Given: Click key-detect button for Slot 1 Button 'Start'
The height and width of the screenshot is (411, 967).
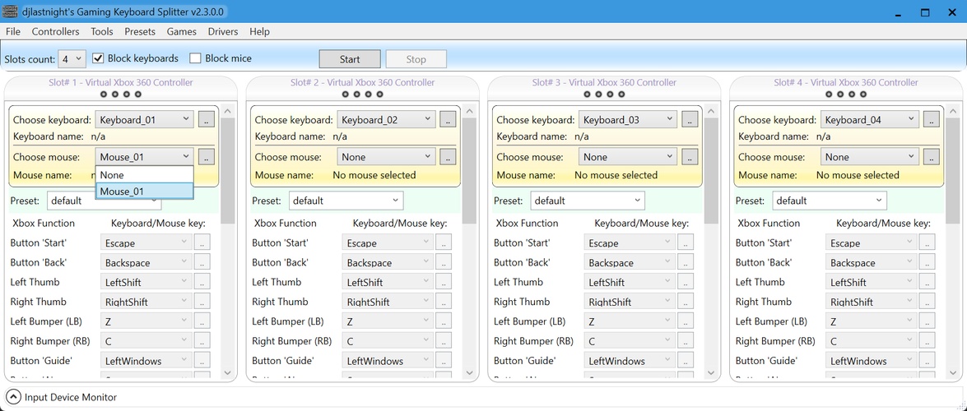Looking at the screenshot, I should click(x=202, y=242).
